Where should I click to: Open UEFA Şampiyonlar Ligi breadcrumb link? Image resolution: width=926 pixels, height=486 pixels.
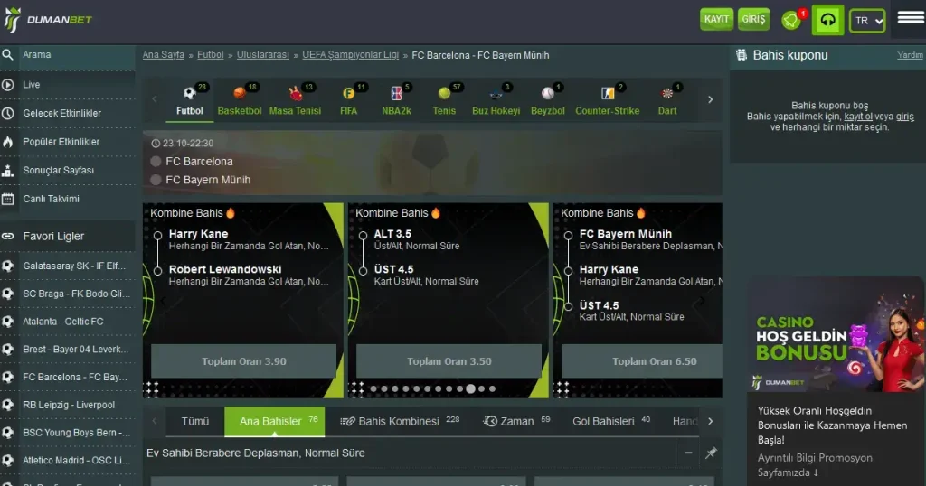tap(350, 55)
